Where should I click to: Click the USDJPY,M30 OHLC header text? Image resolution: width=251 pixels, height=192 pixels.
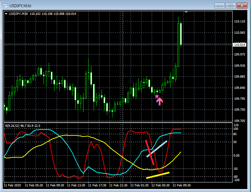tap(43, 14)
